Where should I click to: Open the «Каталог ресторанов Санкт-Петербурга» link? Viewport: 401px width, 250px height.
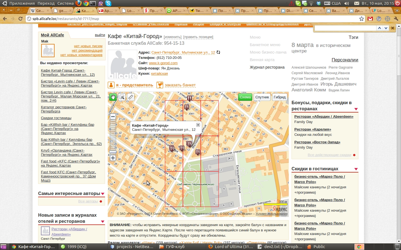(64, 109)
